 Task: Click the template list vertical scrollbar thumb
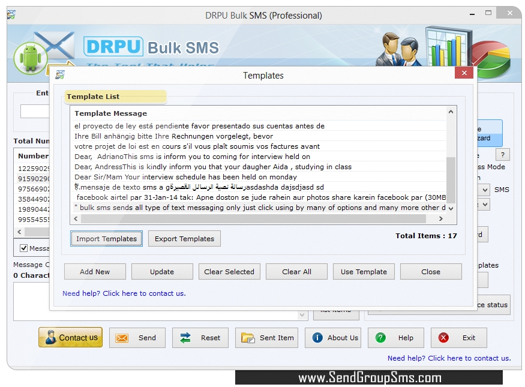coord(451,180)
